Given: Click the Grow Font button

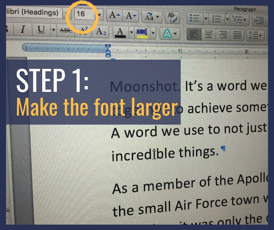Looking at the screenshot, I should [115, 16].
